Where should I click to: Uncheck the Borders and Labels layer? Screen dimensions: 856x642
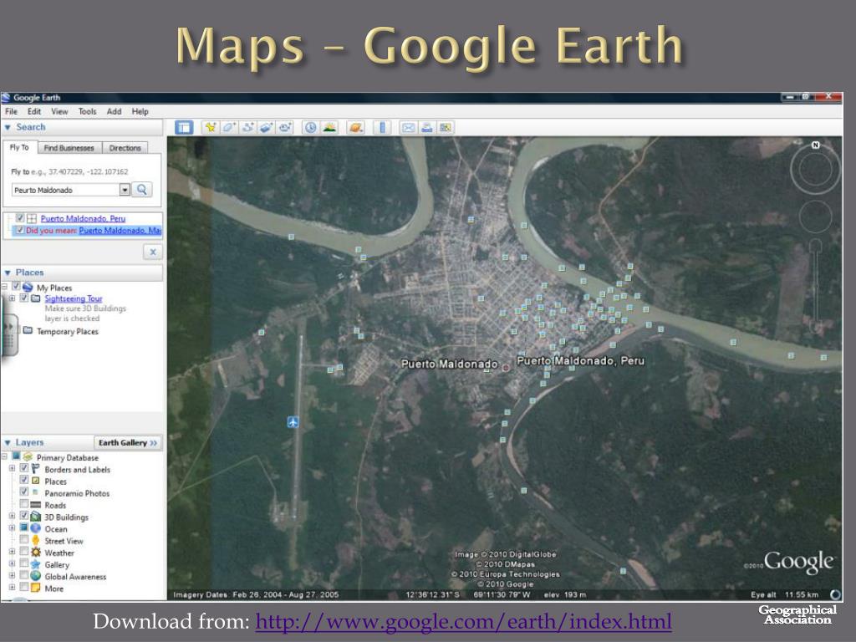(24, 468)
